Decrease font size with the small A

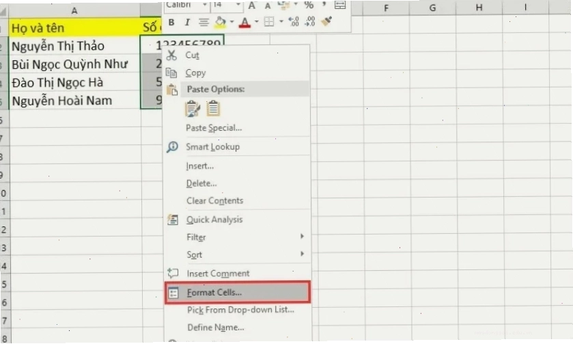click(x=268, y=6)
